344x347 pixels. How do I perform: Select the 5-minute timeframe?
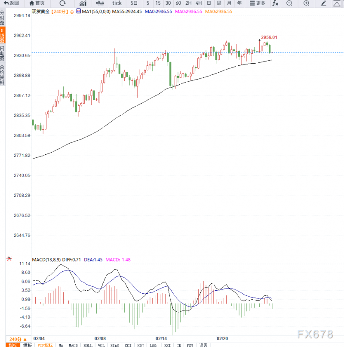click(x=147, y=3)
